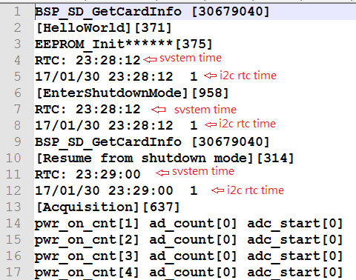Image resolution: width=356 pixels, height=280 pixels.
Task: Click line number 13 in the margin
Action: [x=13, y=207]
